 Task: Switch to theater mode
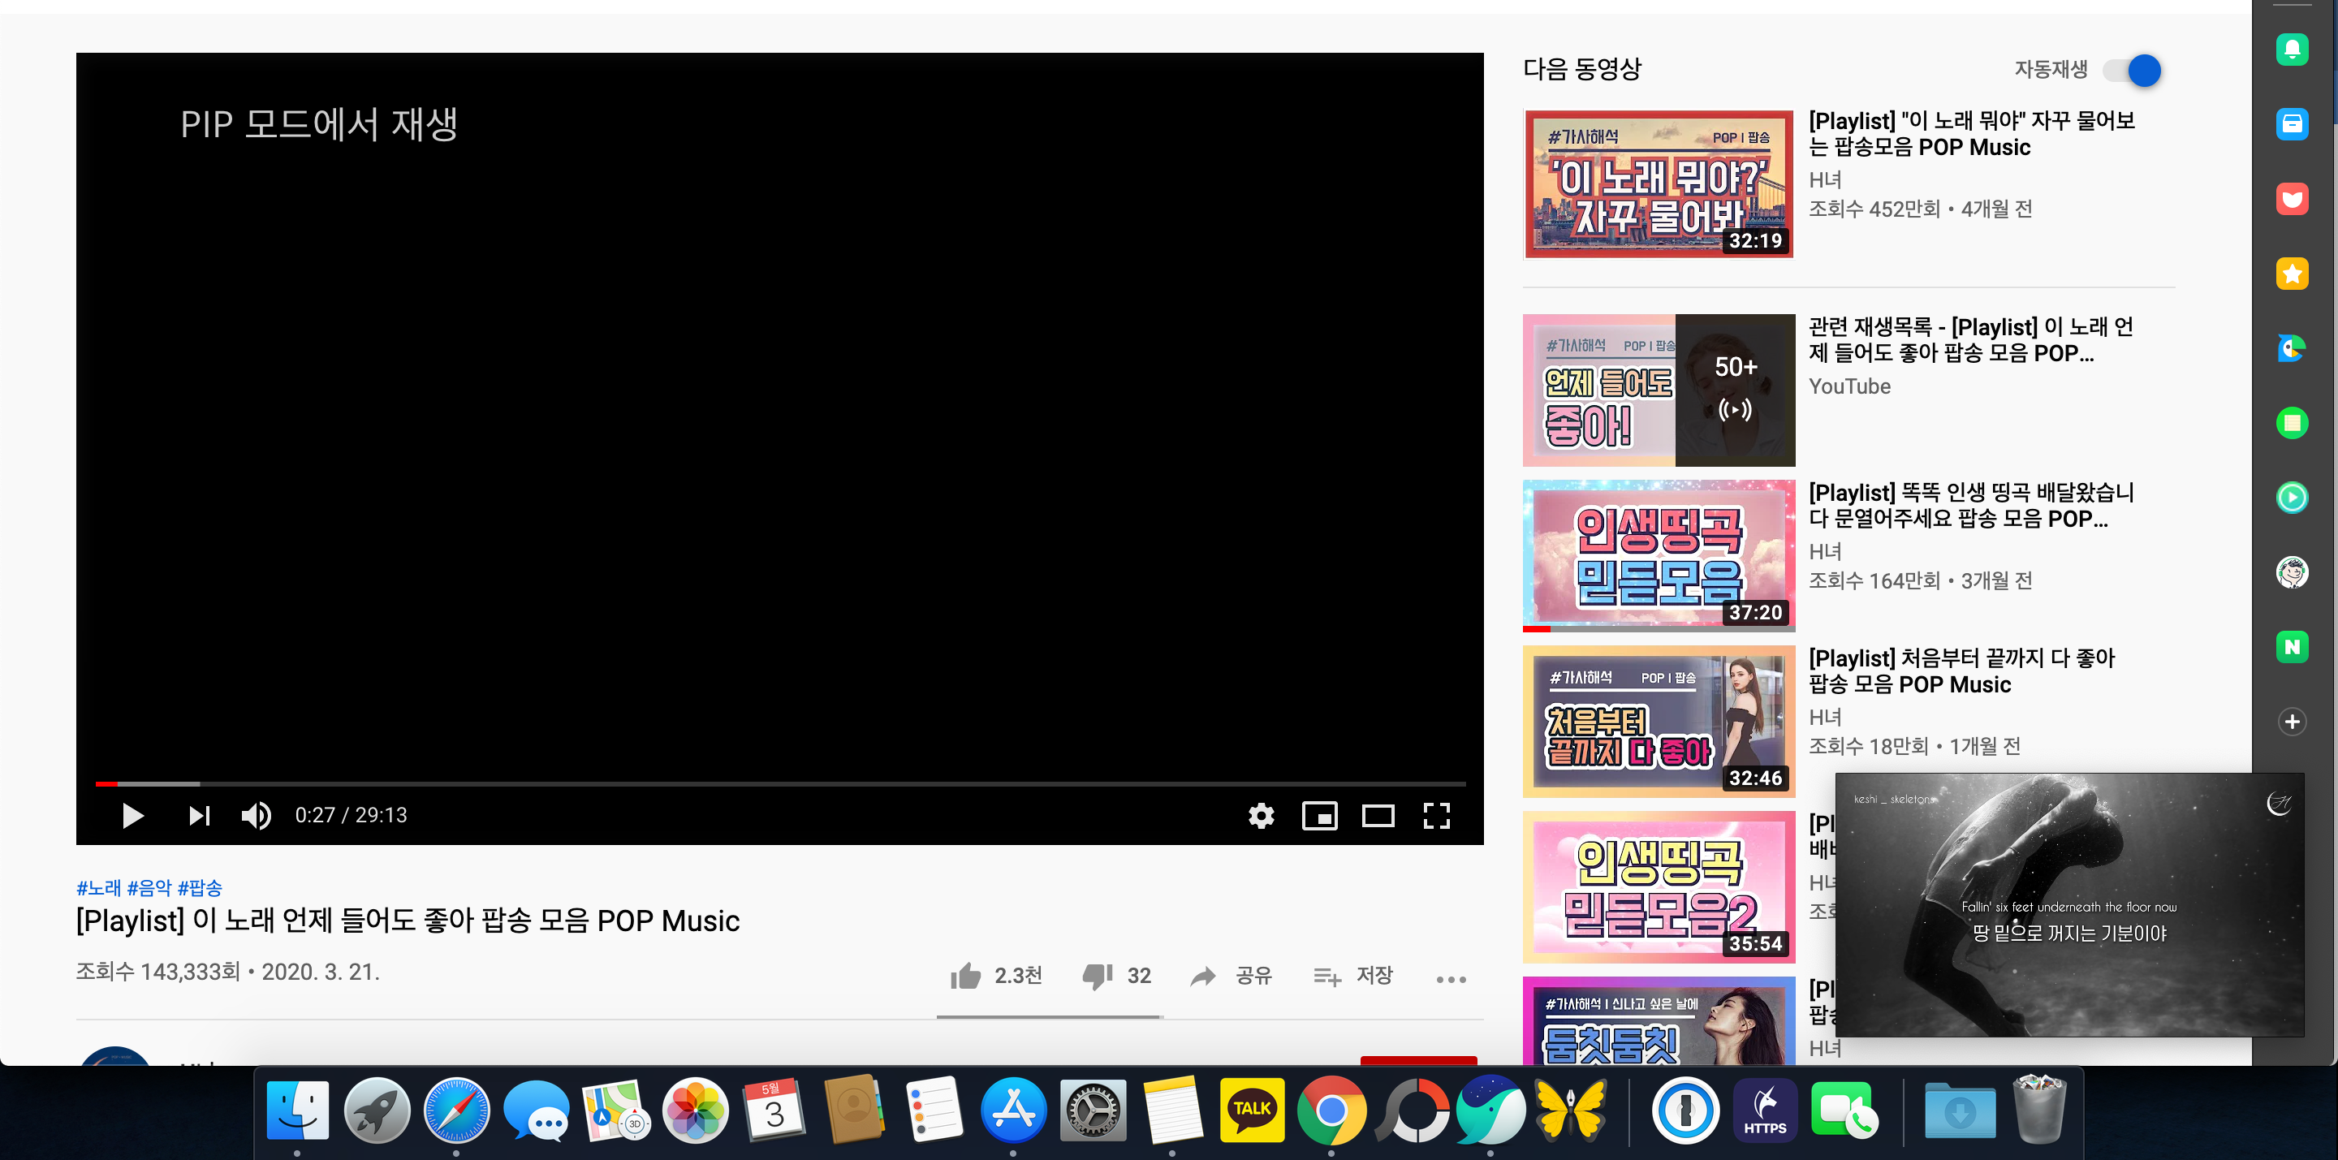pyautogui.click(x=1377, y=815)
